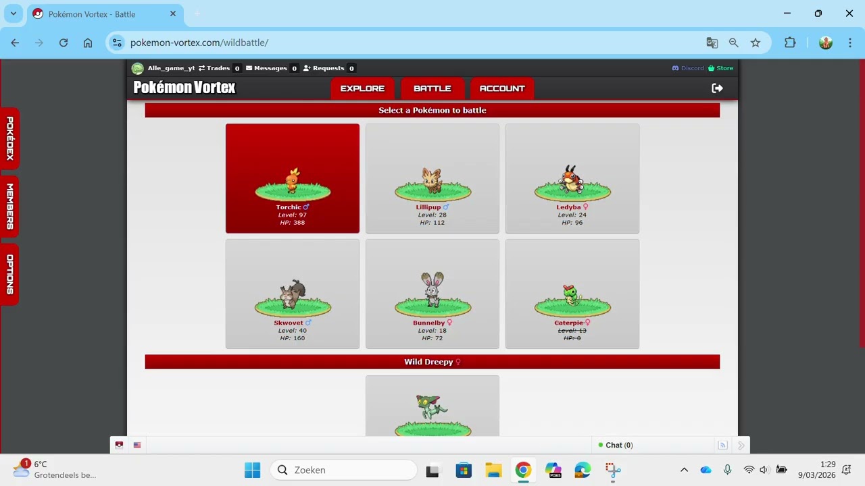Click the address bar URL
This screenshot has height=486, width=865.
click(x=199, y=43)
